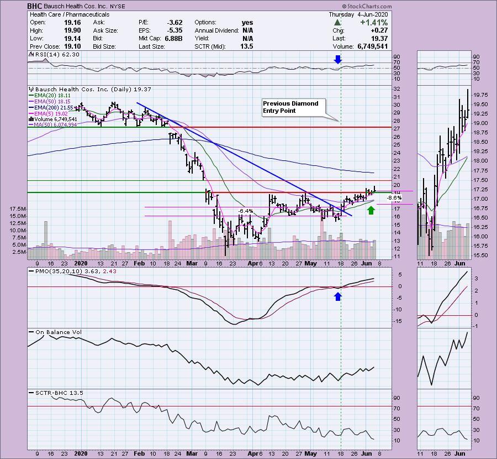Click the blue up arrow in PMO panel
The image size is (497, 459).
click(x=338, y=296)
